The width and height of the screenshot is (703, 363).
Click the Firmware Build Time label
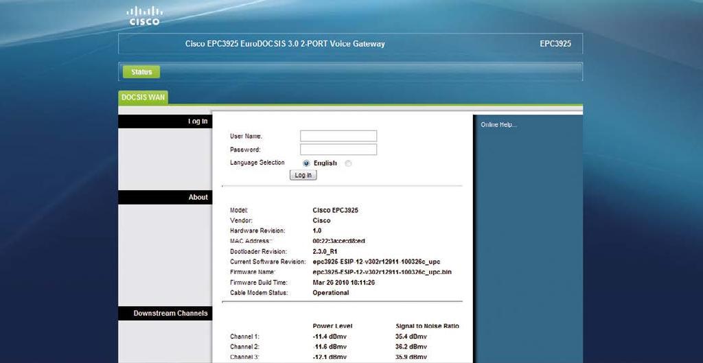(259, 283)
